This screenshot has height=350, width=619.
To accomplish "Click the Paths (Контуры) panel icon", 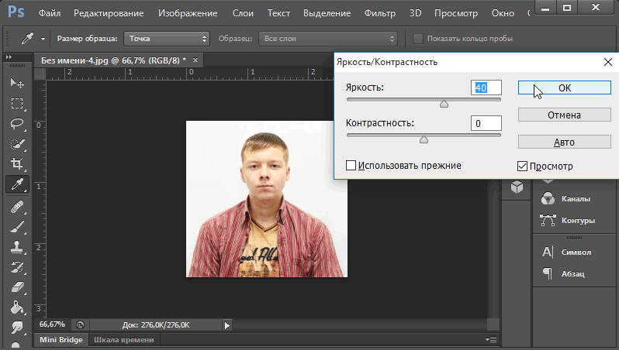I will click(548, 221).
